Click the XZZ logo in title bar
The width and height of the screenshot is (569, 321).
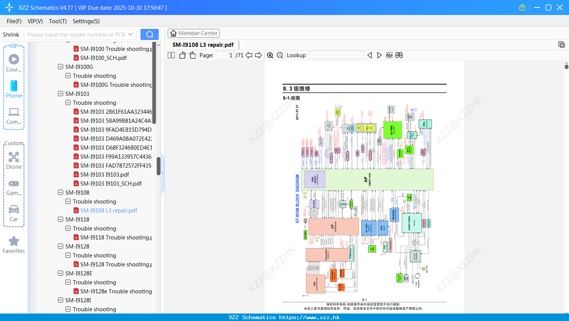[9, 7]
